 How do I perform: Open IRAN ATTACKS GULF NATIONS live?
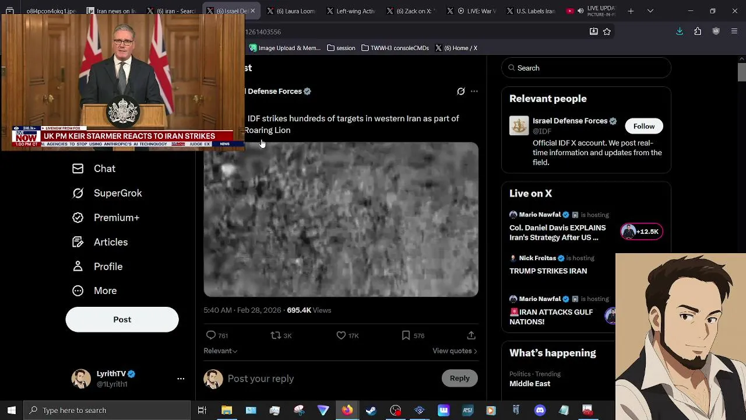click(x=551, y=317)
